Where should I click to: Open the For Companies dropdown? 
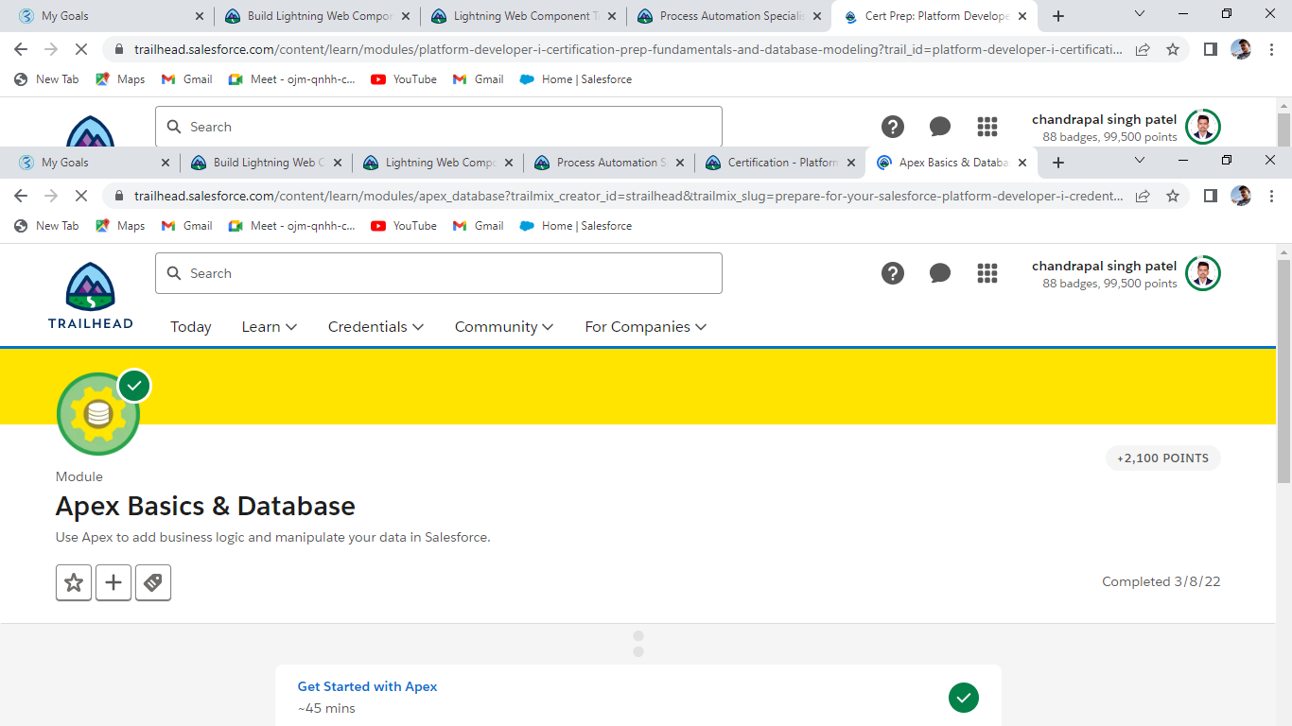(x=645, y=326)
